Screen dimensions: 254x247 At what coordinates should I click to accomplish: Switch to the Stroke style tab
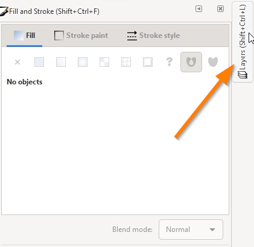pos(153,36)
